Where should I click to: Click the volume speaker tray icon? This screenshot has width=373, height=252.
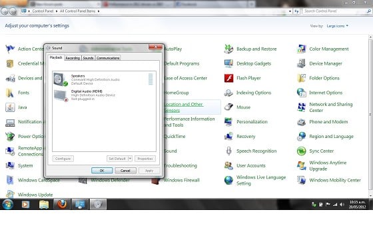pyautogui.click(x=342, y=205)
